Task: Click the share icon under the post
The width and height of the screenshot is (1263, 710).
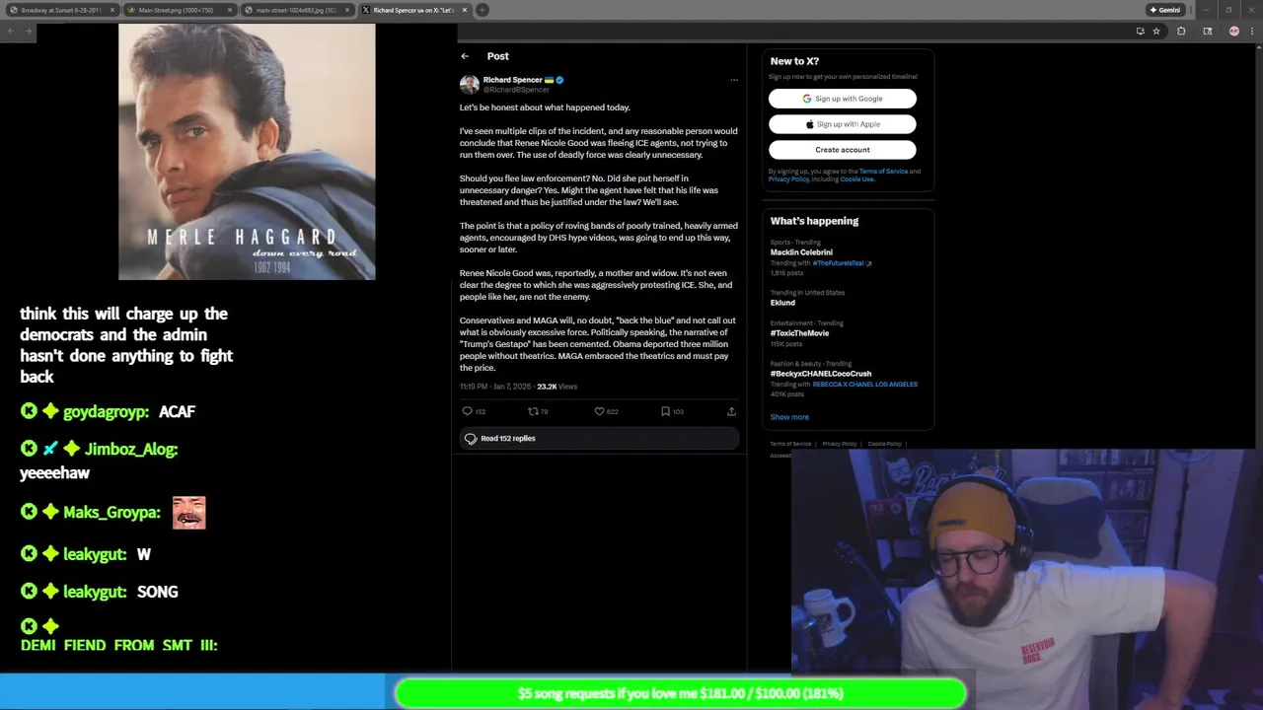Action: (x=731, y=411)
